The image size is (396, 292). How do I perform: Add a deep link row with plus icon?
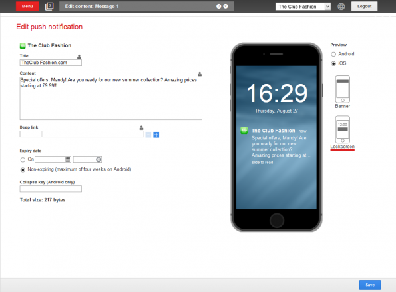pos(156,135)
